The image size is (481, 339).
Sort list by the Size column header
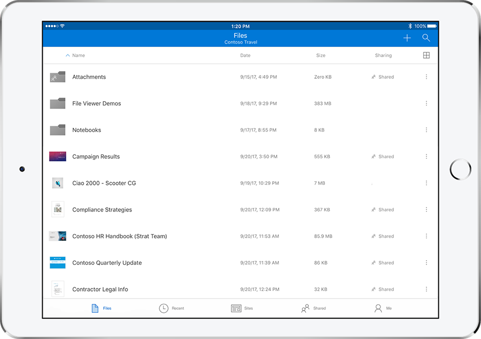pos(321,55)
